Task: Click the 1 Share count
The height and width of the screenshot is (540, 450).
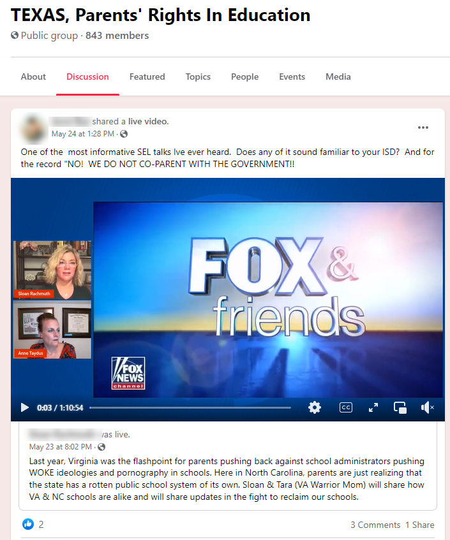Action: tap(419, 525)
